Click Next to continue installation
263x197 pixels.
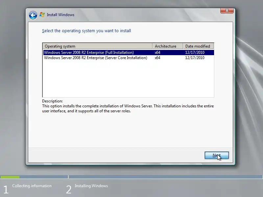click(x=217, y=155)
